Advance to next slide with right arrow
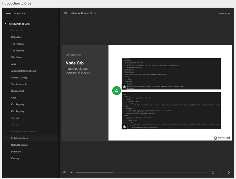This screenshot has height=179, width=236. [229, 172]
